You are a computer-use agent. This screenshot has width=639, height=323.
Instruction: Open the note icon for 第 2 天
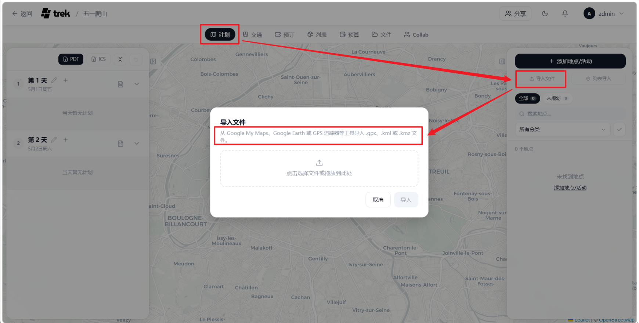tap(120, 144)
